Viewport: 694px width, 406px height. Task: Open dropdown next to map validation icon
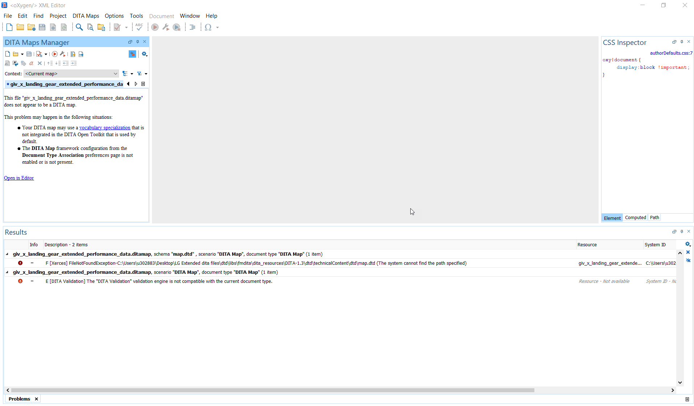coord(46,54)
